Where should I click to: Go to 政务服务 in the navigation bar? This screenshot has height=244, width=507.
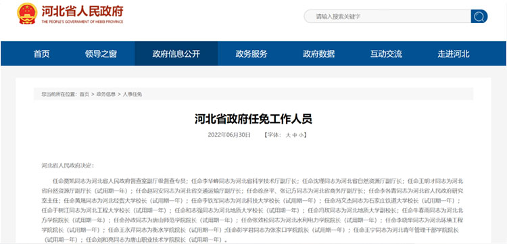coord(251,53)
